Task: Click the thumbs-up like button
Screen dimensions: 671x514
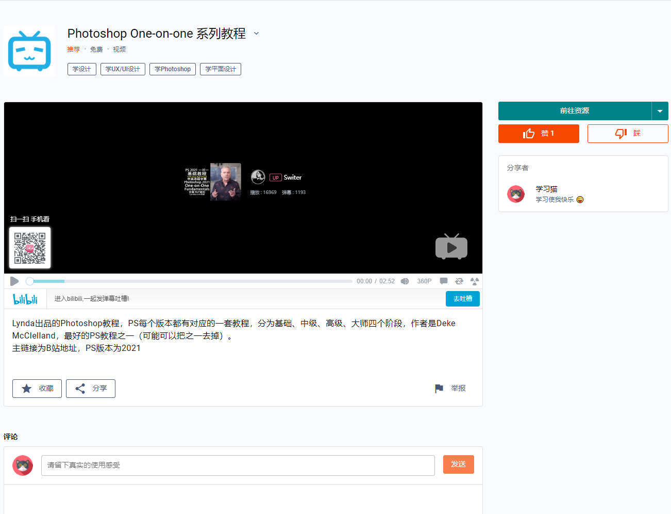Action: click(x=539, y=134)
